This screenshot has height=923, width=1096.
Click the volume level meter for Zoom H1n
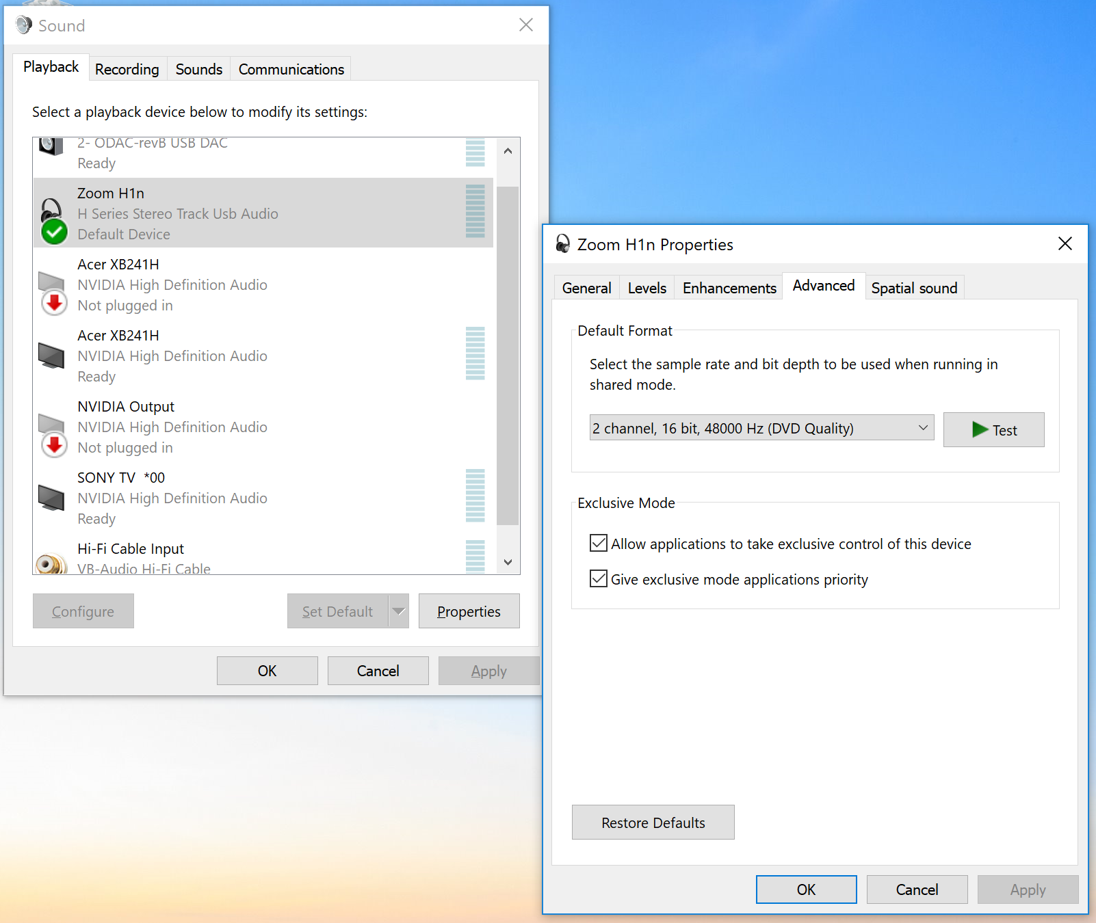click(475, 211)
